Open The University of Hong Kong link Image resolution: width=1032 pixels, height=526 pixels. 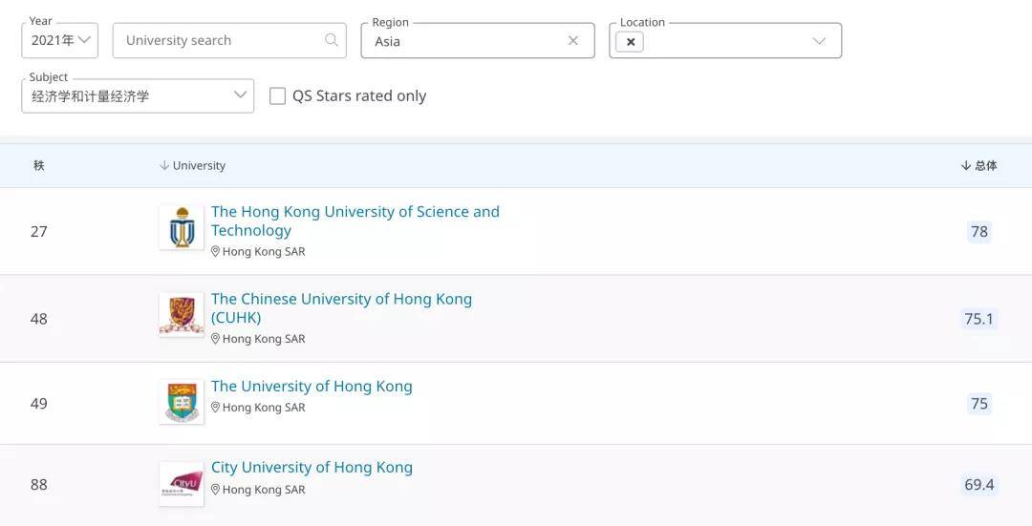[x=312, y=386]
